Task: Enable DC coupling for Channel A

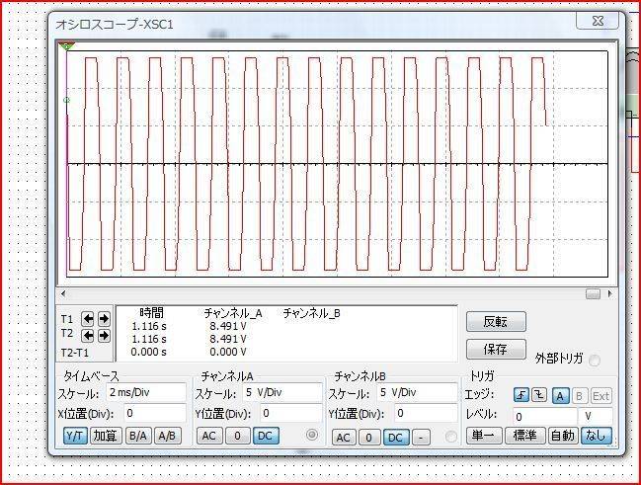Action: [265, 436]
